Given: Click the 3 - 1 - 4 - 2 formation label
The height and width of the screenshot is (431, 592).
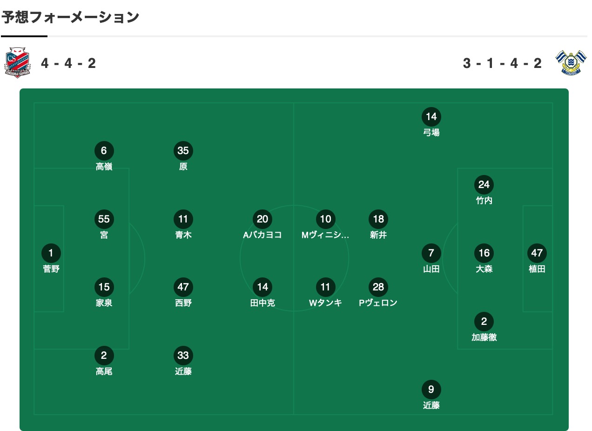Looking at the screenshot, I should [x=503, y=63].
